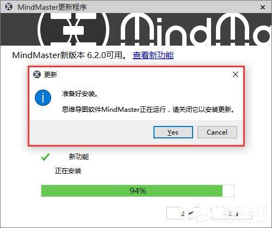The width and height of the screenshot is (272, 228).
Task: Click the green checkmark next to 新功能
Action: click(45, 157)
